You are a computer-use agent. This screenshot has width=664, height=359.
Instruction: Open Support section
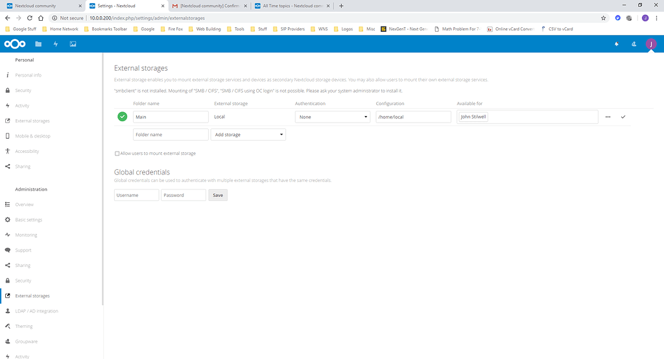[23, 250]
